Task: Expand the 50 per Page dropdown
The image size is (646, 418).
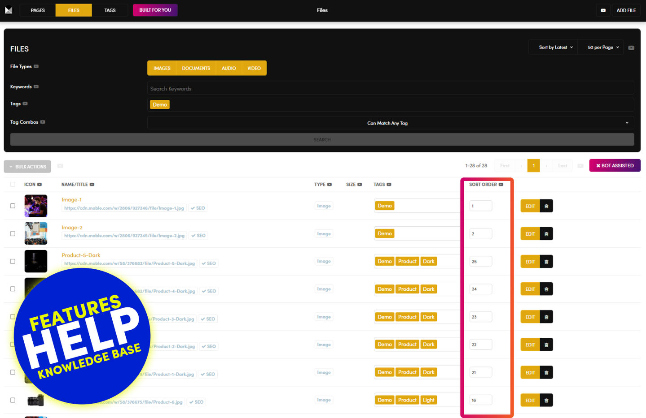Action: point(603,47)
